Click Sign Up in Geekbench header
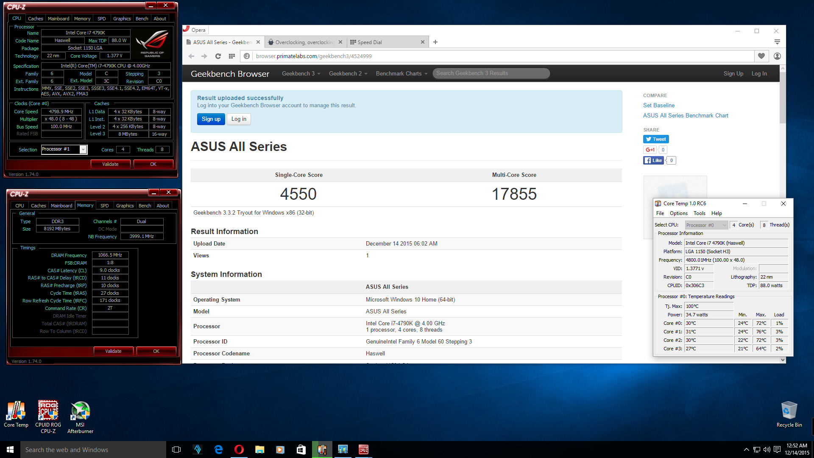Image resolution: width=814 pixels, height=458 pixels. coord(733,73)
